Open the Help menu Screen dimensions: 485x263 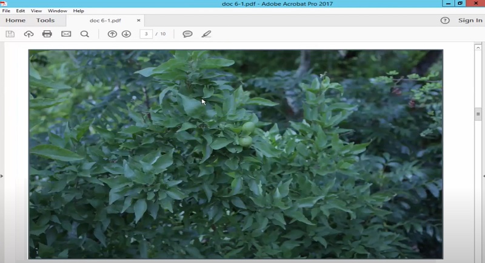(x=79, y=11)
